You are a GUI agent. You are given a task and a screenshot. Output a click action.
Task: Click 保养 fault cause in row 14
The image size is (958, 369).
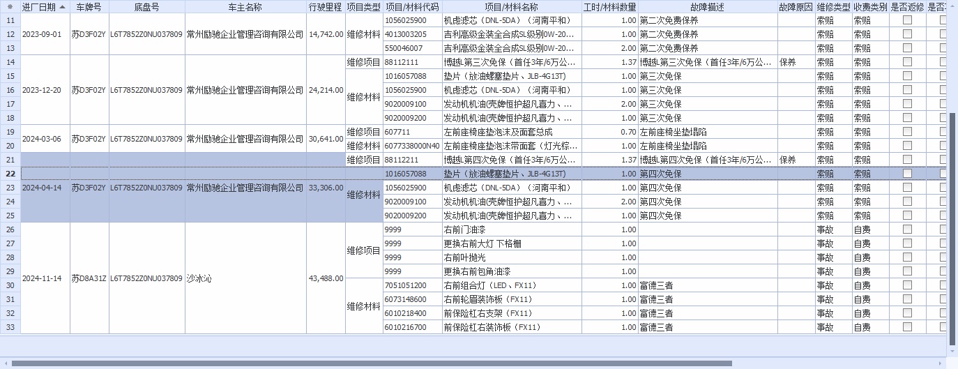(x=788, y=62)
